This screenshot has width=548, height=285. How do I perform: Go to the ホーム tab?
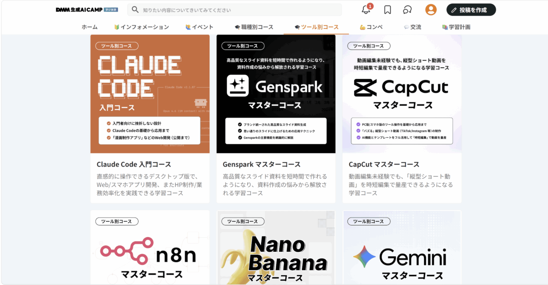point(90,27)
